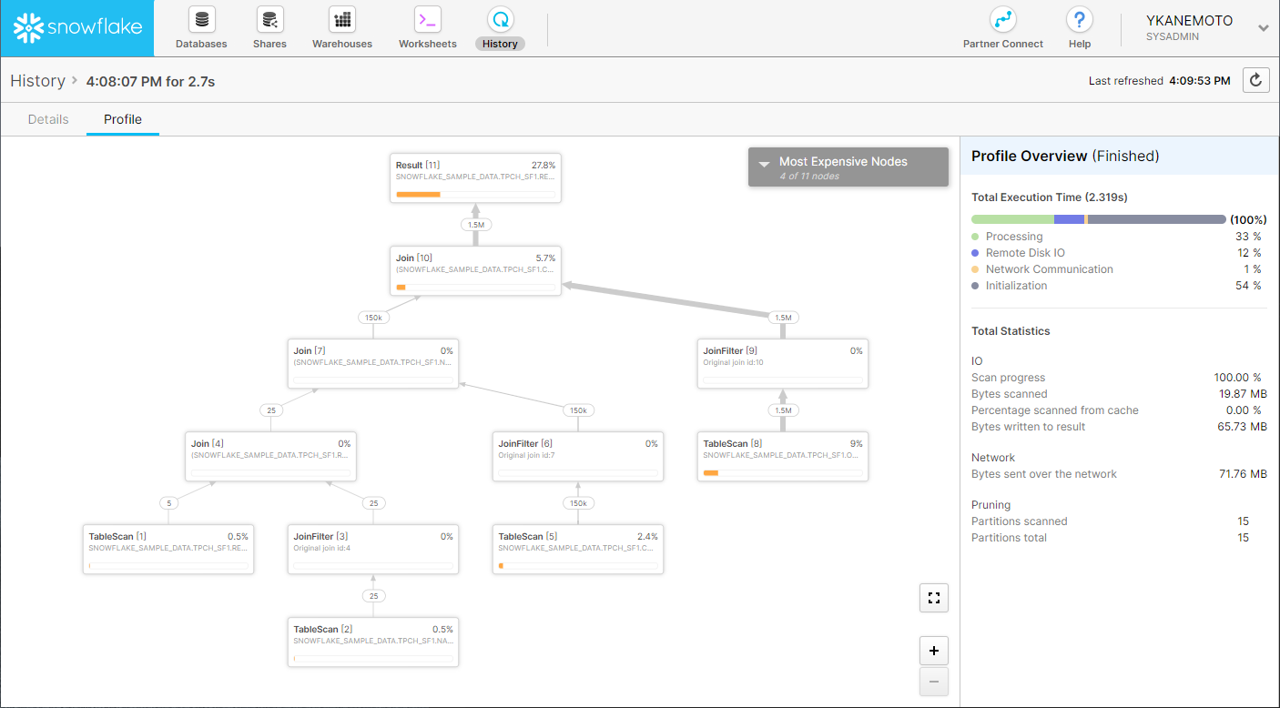Switch to the Details tab

(48, 119)
